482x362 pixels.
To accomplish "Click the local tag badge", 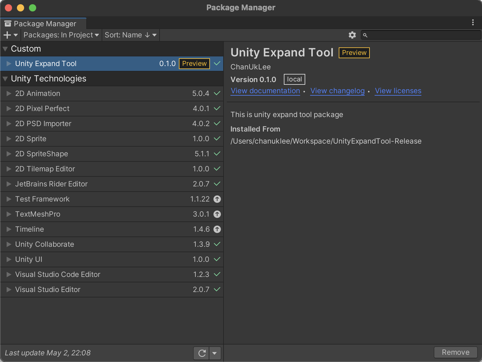I will click(294, 79).
